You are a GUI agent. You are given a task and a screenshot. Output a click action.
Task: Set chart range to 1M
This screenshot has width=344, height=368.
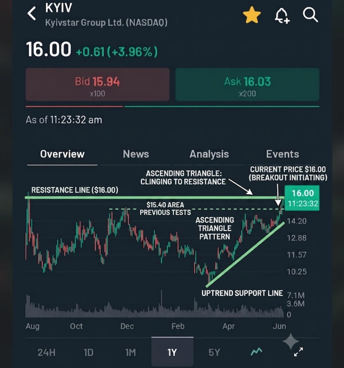pos(131,352)
